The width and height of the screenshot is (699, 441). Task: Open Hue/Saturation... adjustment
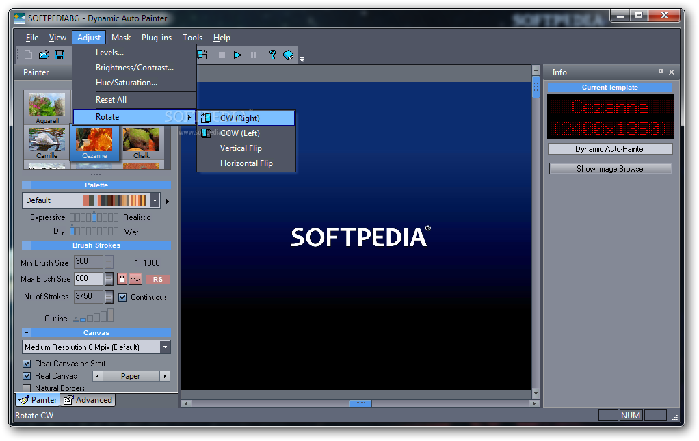[135, 83]
